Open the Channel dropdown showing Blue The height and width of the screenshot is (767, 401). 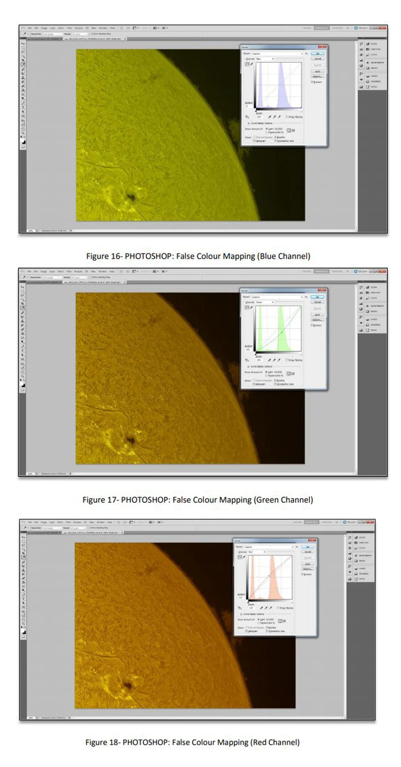pos(265,59)
